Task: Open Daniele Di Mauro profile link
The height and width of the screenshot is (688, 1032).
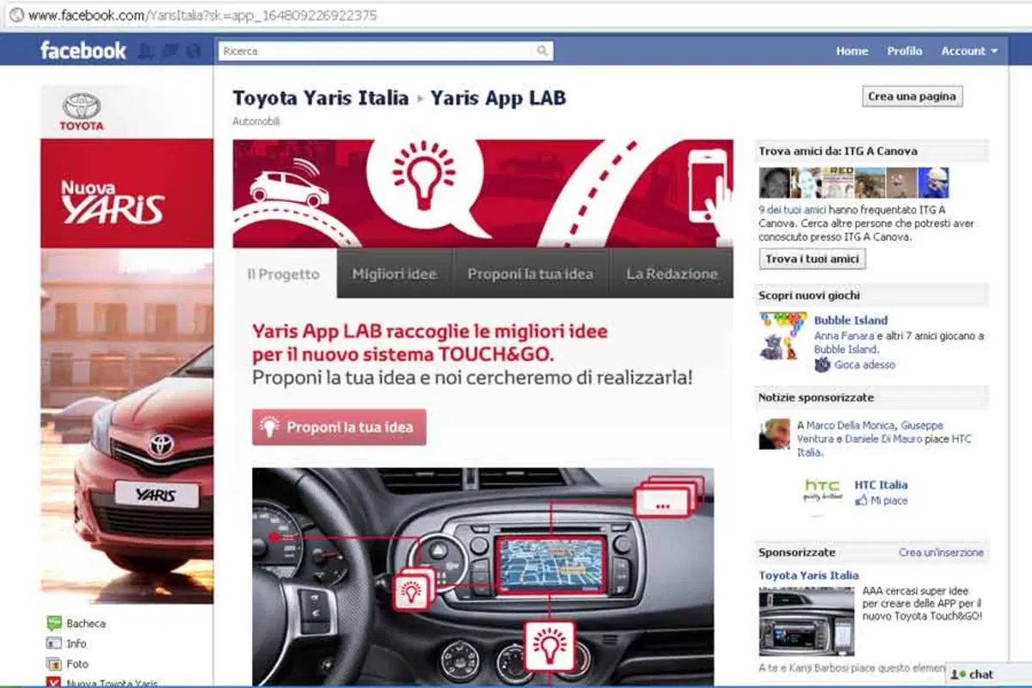Action: point(885,439)
